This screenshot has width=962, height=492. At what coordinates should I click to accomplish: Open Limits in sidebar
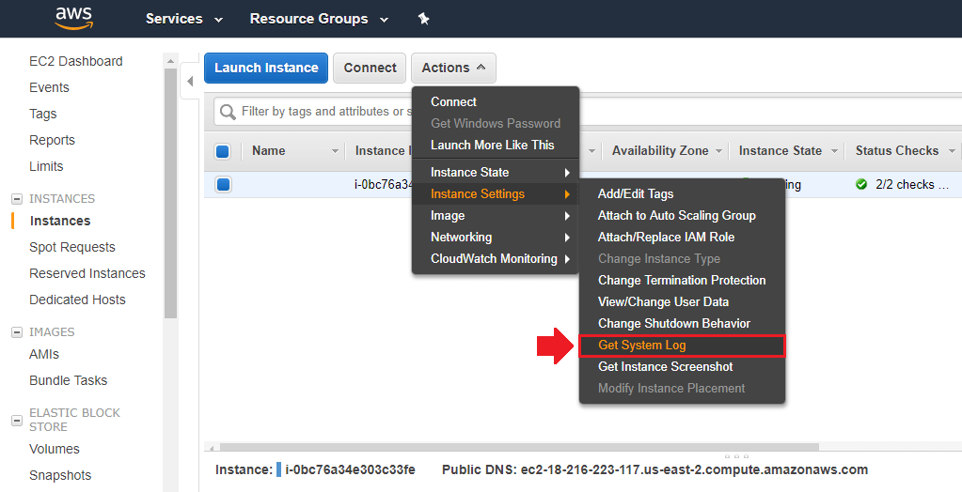(x=46, y=166)
